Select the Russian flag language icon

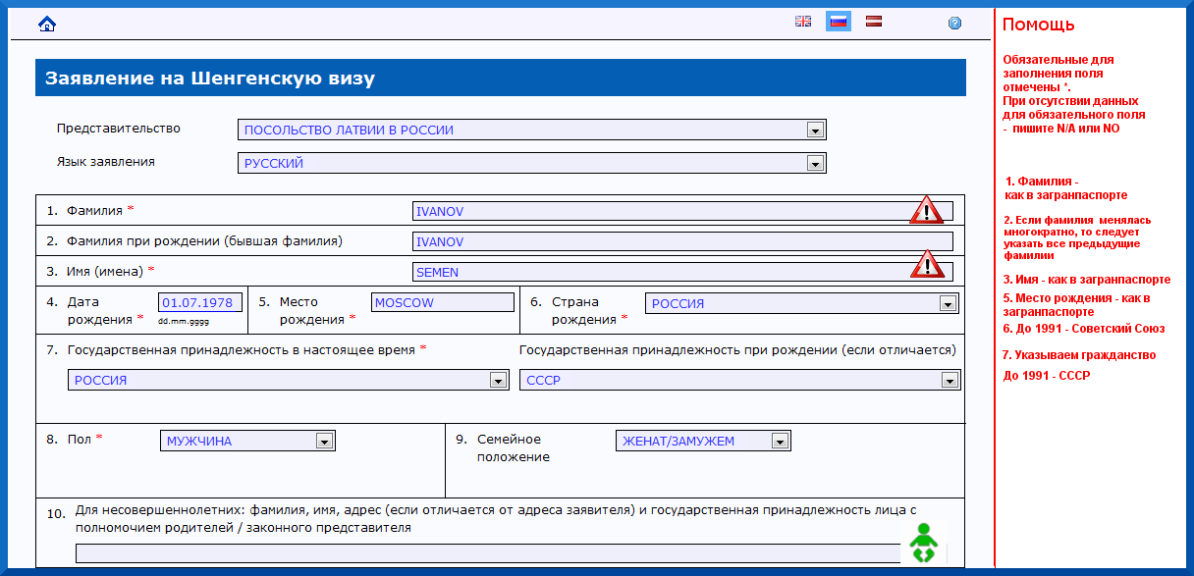pos(838,22)
